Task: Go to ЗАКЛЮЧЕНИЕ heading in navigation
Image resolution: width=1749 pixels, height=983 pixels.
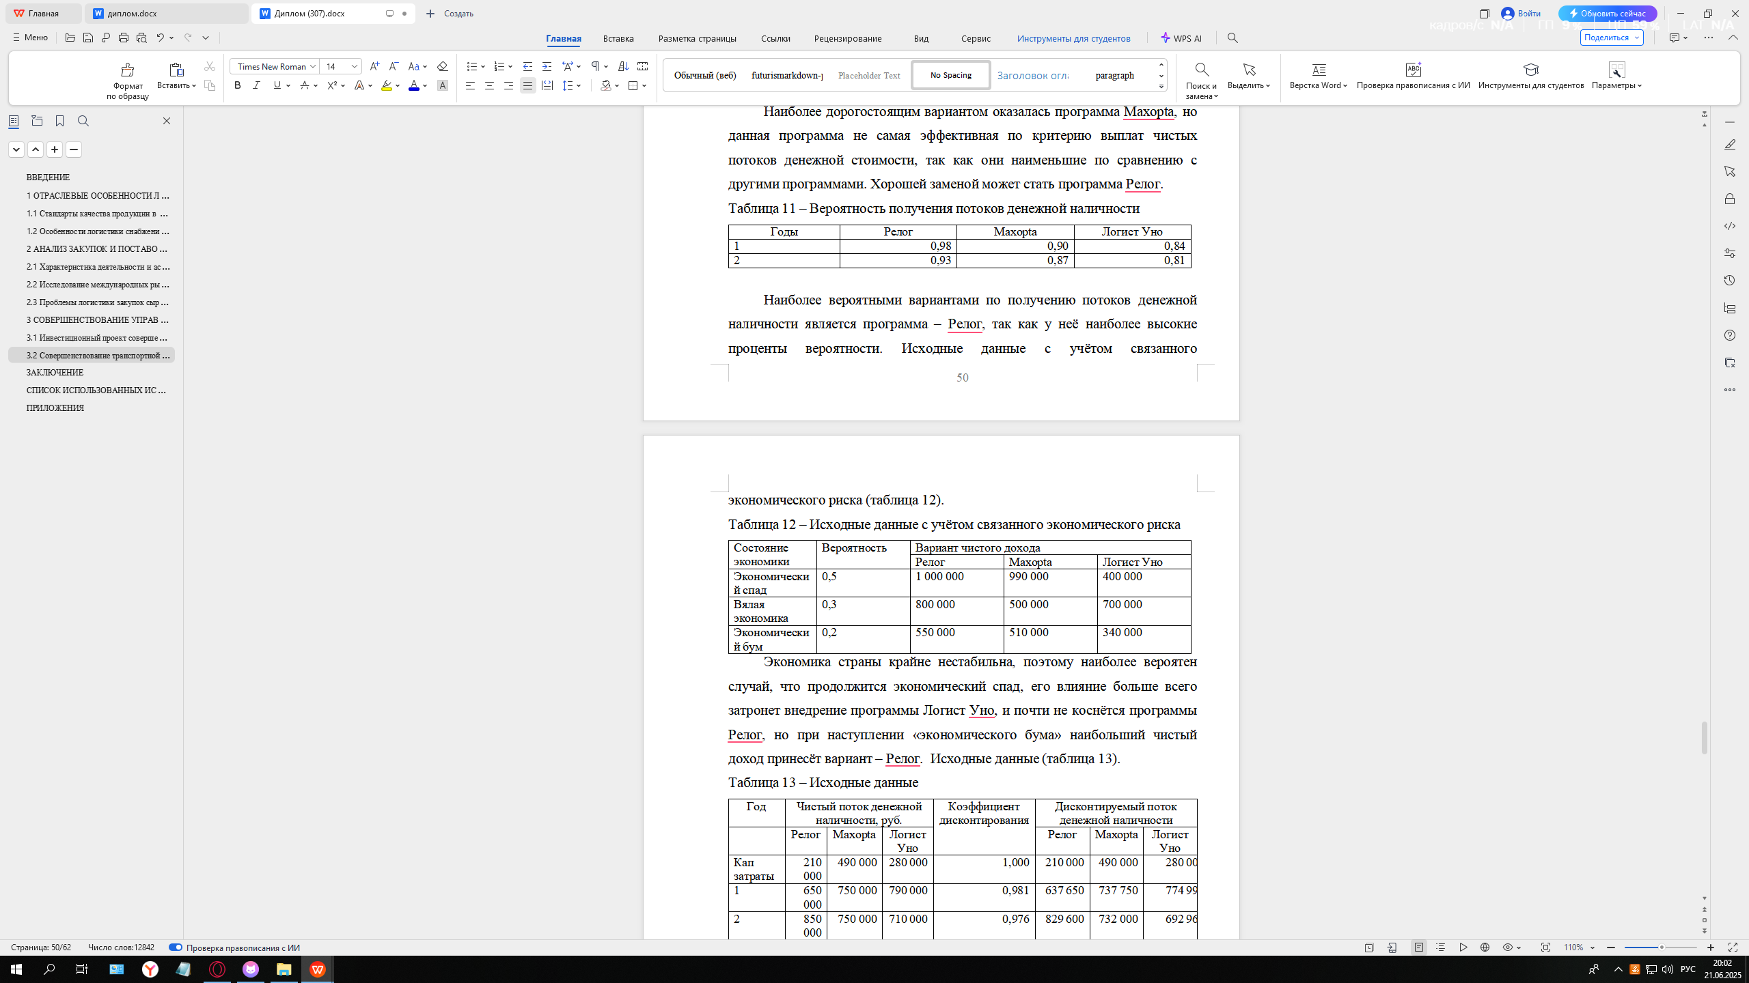Action: [x=55, y=373]
